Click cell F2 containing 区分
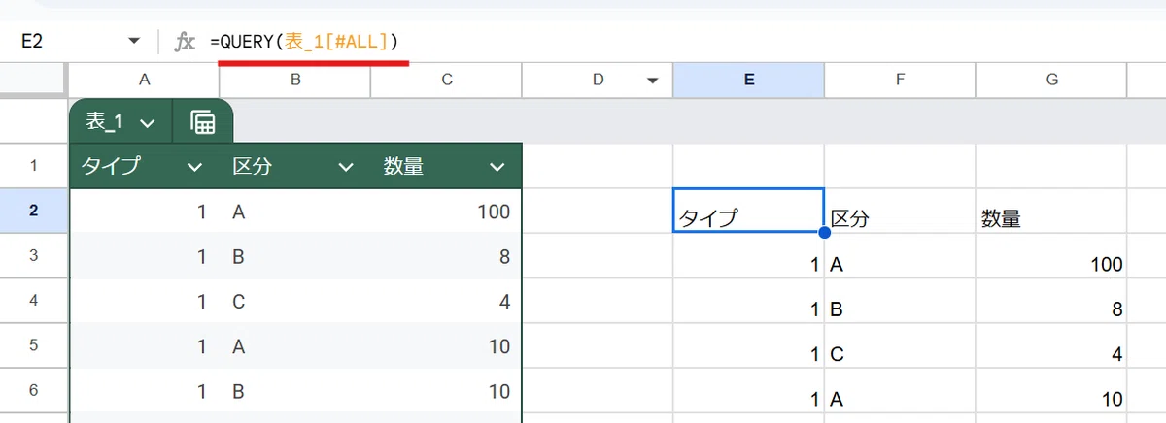Viewport: 1166px width, 423px height. [x=900, y=211]
